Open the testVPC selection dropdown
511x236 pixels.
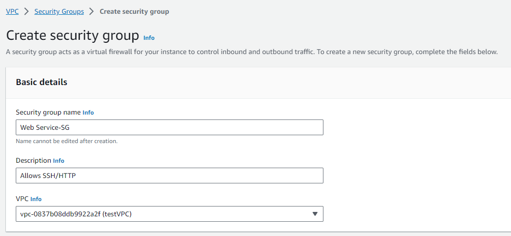pyautogui.click(x=162, y=214)
